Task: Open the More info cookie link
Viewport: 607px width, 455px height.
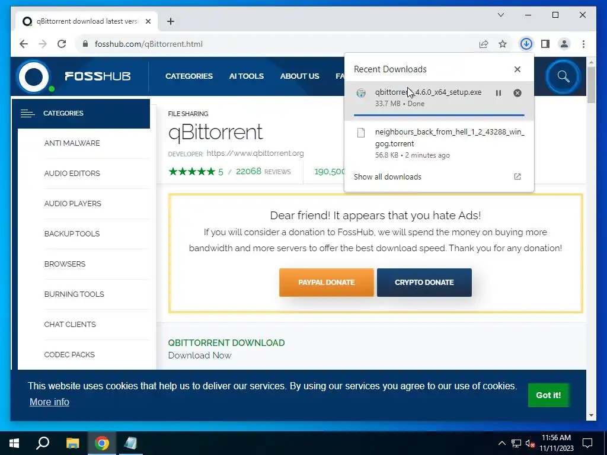Action: coord(49,402)
